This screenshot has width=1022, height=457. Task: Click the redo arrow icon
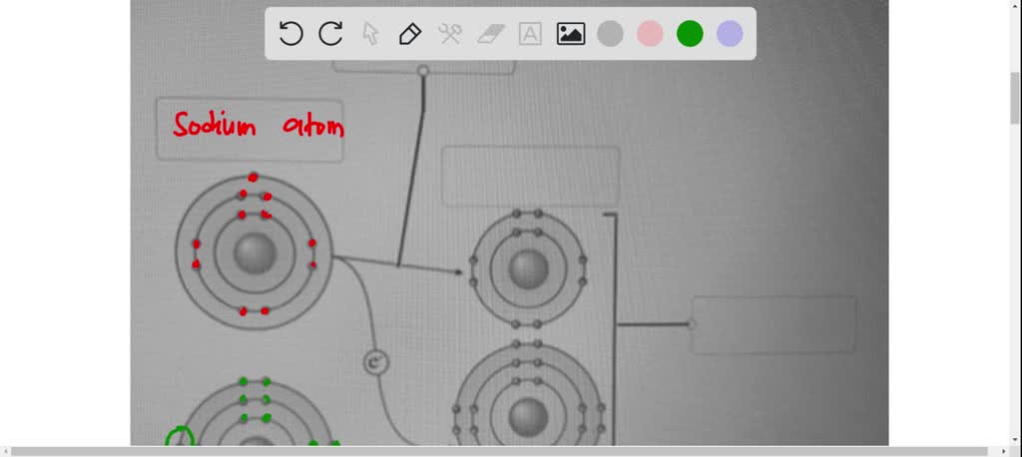[x=330, y=33]
